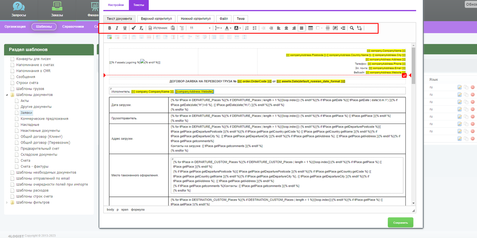The height and width of the screenshot is (238, 477).
Task: Click the order.OrderCode placeholder in the title
Action: coord(255,81)
